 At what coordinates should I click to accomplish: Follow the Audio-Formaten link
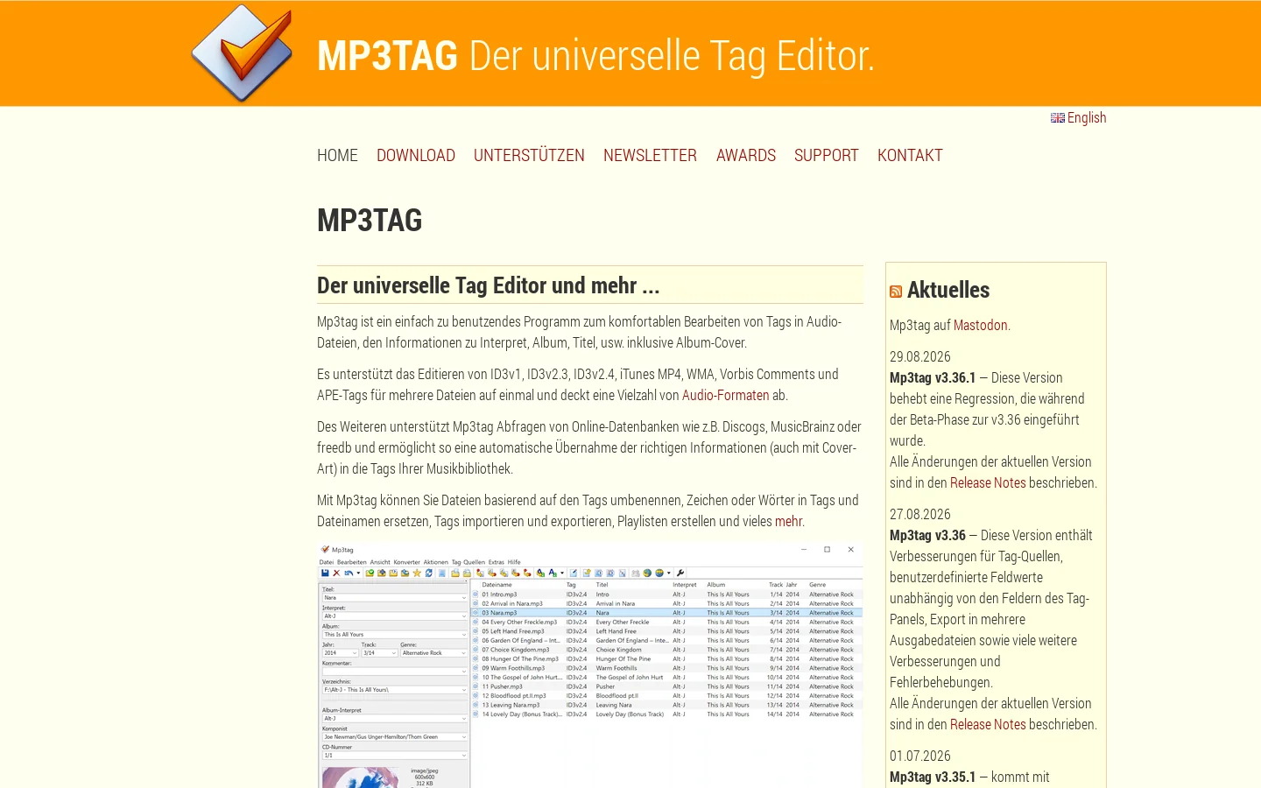point(726,396)
